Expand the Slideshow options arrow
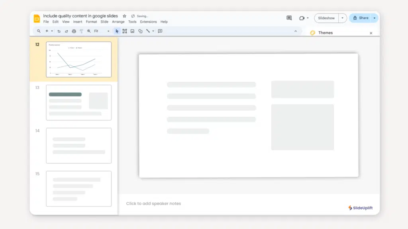The height and width of the screenshot is (229, 408). coord(343,18)
